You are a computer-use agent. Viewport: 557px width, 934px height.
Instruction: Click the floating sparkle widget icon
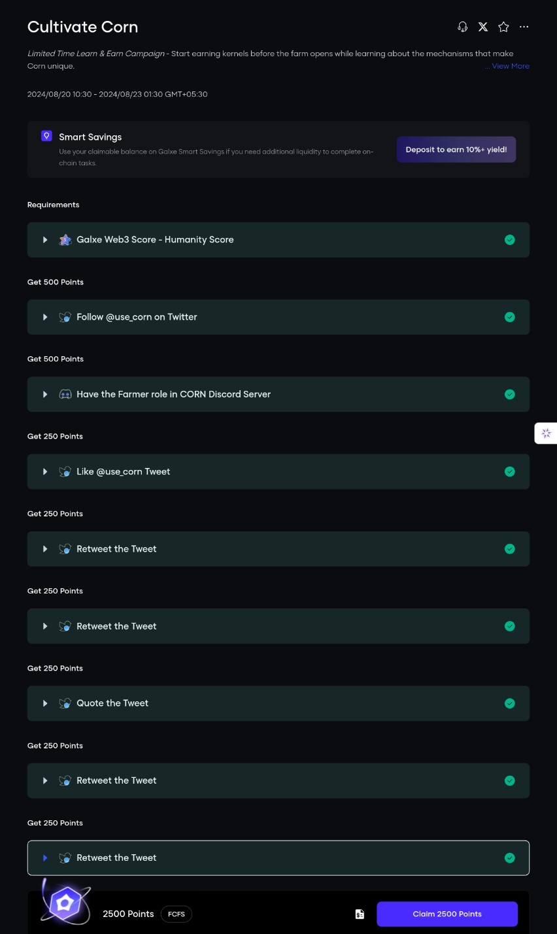(x=547, y=433)
